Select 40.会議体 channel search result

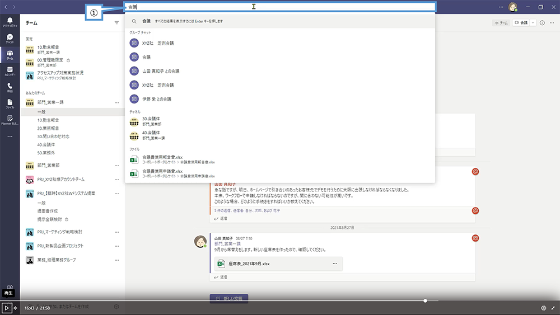tap(280, 135)
